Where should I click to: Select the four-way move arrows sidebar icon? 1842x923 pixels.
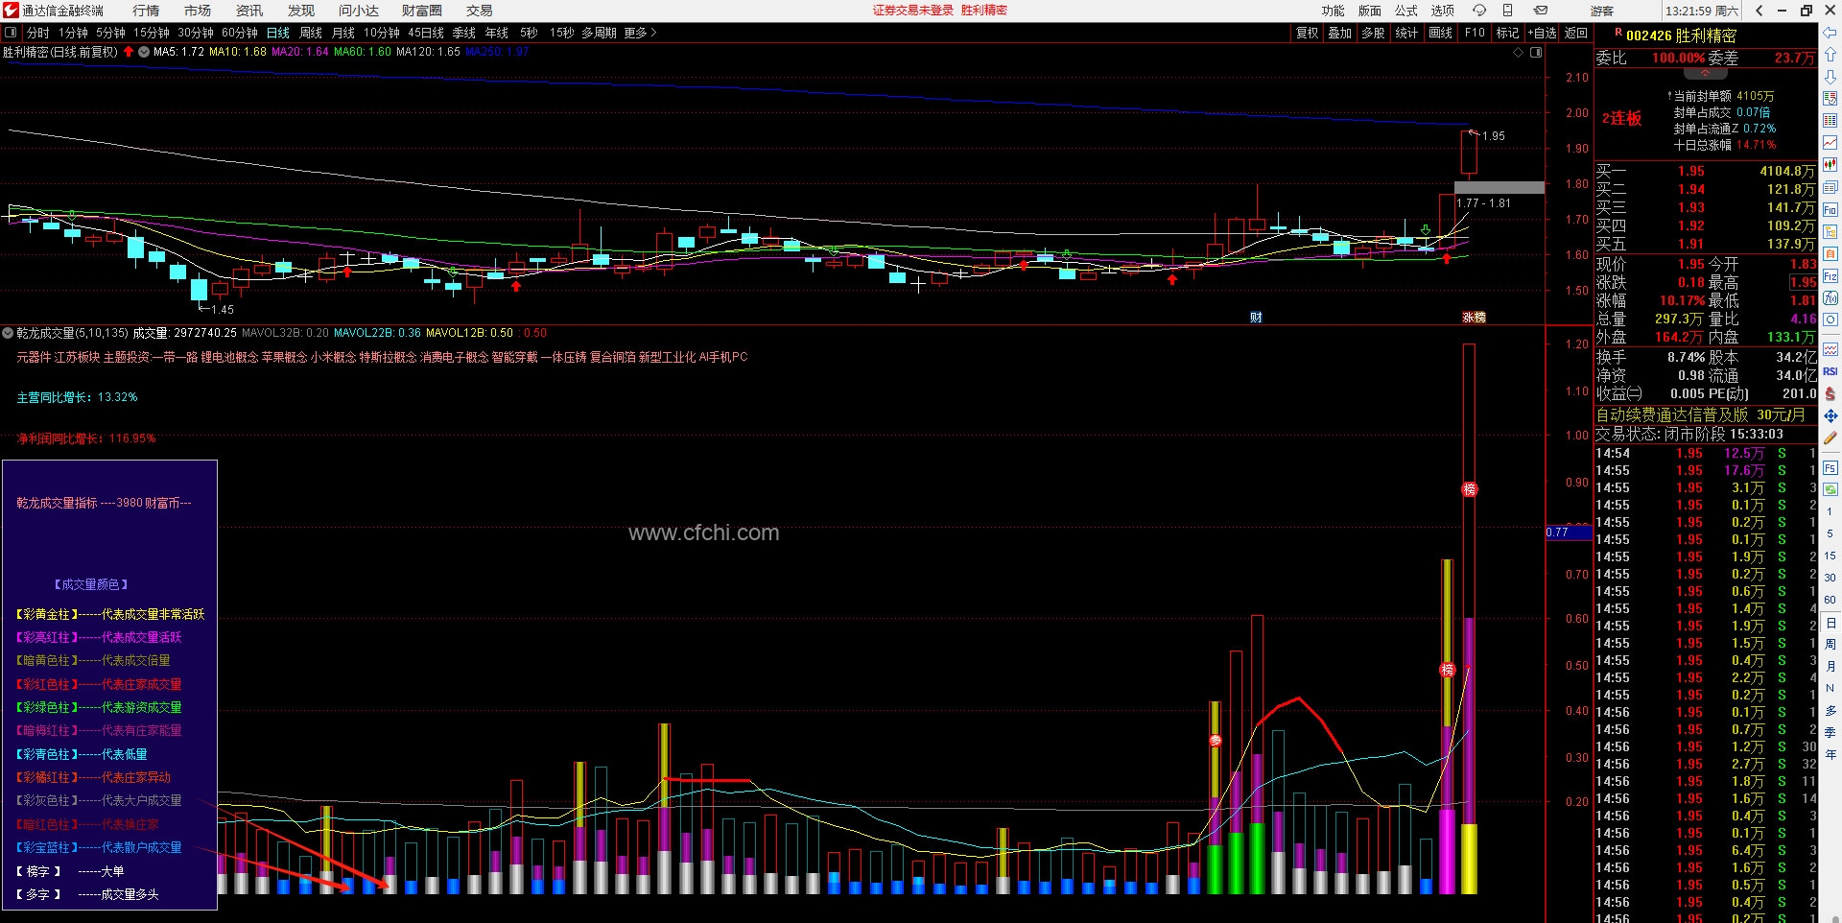pyautogui.click(x=1830, y=415)
